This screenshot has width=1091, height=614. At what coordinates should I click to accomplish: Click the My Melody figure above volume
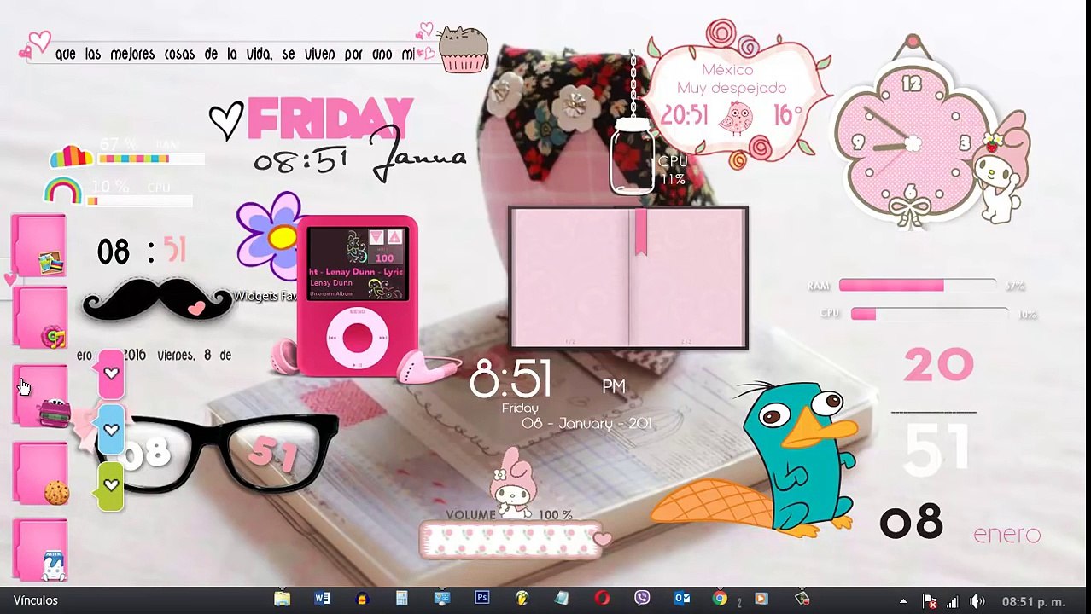(x=513, y=484)
